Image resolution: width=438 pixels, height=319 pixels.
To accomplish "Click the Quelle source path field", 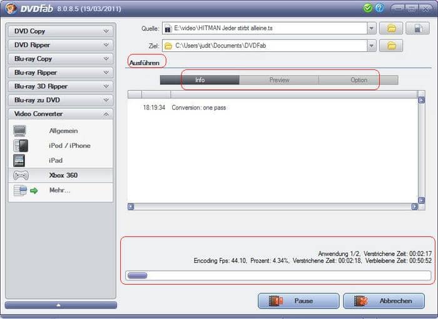I will [265, 28].
